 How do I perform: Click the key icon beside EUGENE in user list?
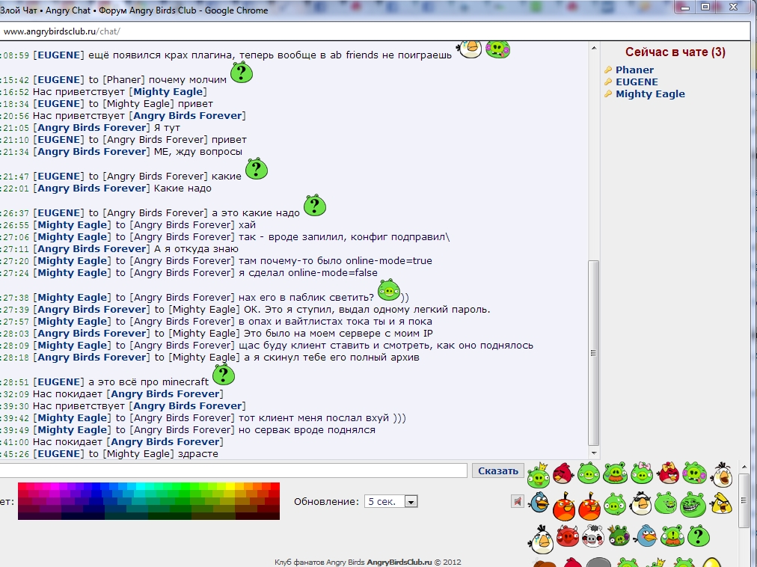[608, 82]
